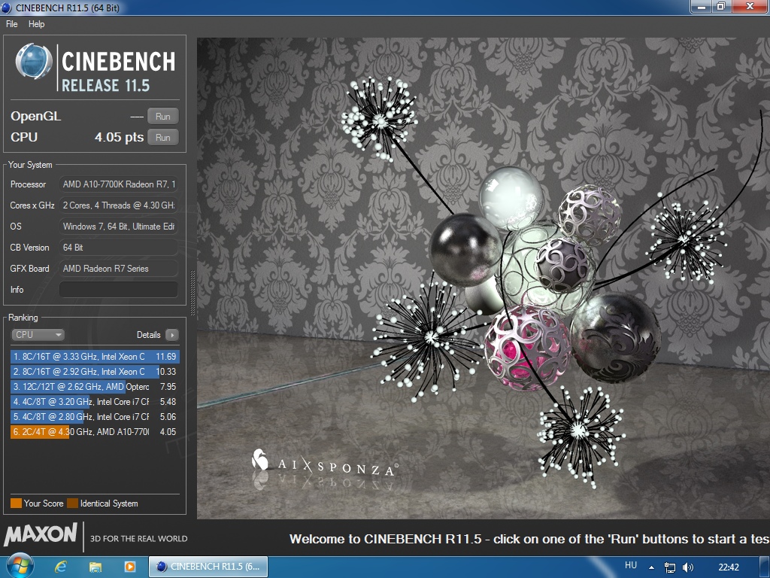Switch to CINEBENCH R11.5 taskbar button
Viewport: 770px width, 578px height.
point(208,567)
